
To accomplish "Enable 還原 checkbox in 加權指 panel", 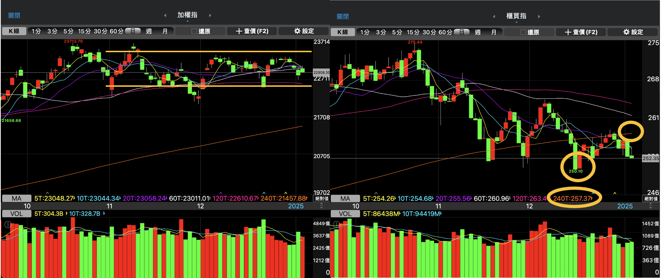I will coord(194,31).
